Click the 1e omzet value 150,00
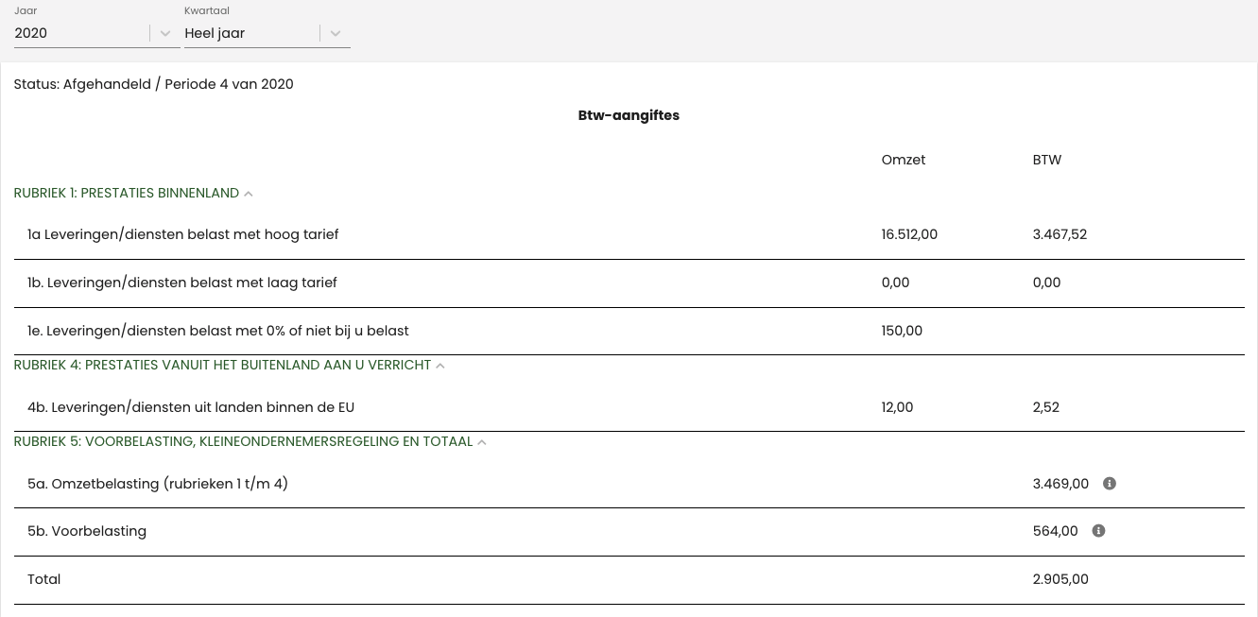The height and width of the screenshot is (617, 1258). [x=902, y=331]
